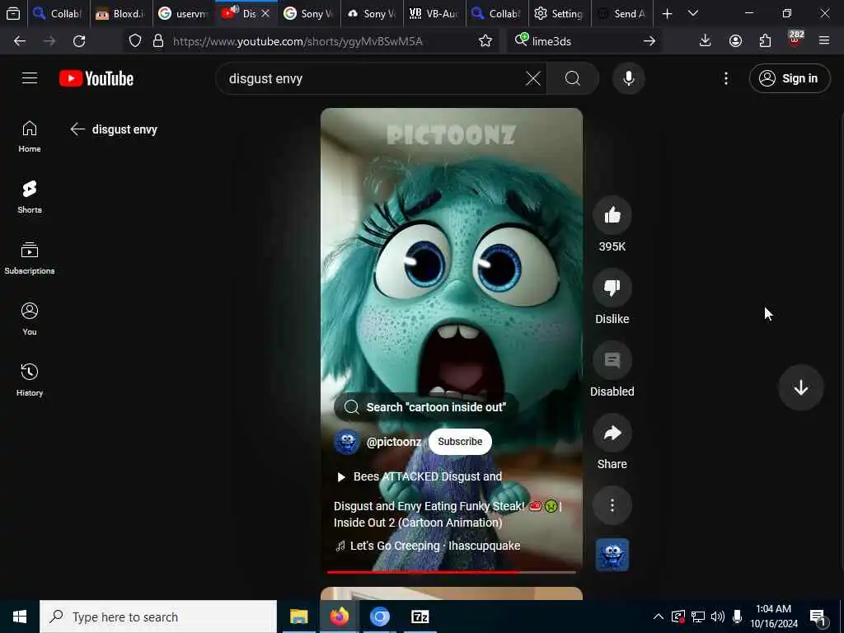View site security padlock info

pyautogui.click(x=158, y=41)
